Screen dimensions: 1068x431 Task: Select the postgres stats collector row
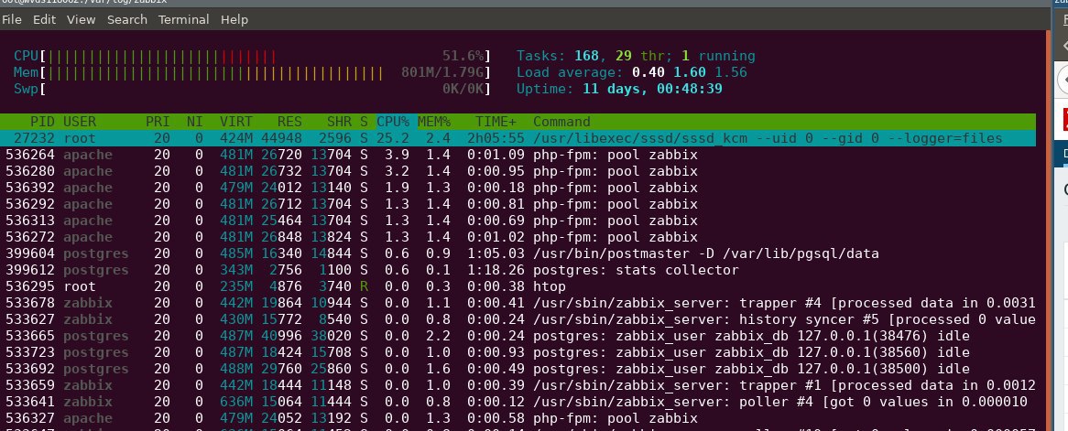click(518, 270)
